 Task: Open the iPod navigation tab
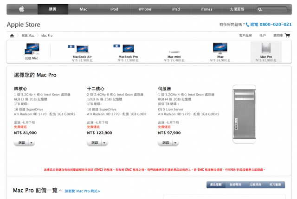[114, 9]
